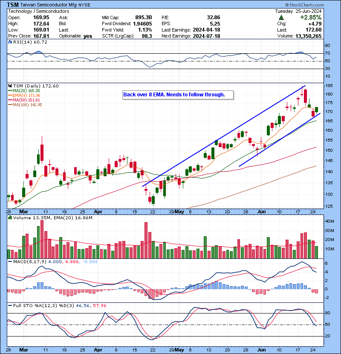Click the MACD signal value 4.886

(72, 262)
